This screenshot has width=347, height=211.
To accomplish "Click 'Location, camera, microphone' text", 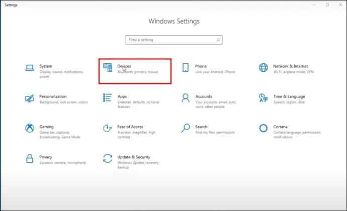I will [63, 163].
